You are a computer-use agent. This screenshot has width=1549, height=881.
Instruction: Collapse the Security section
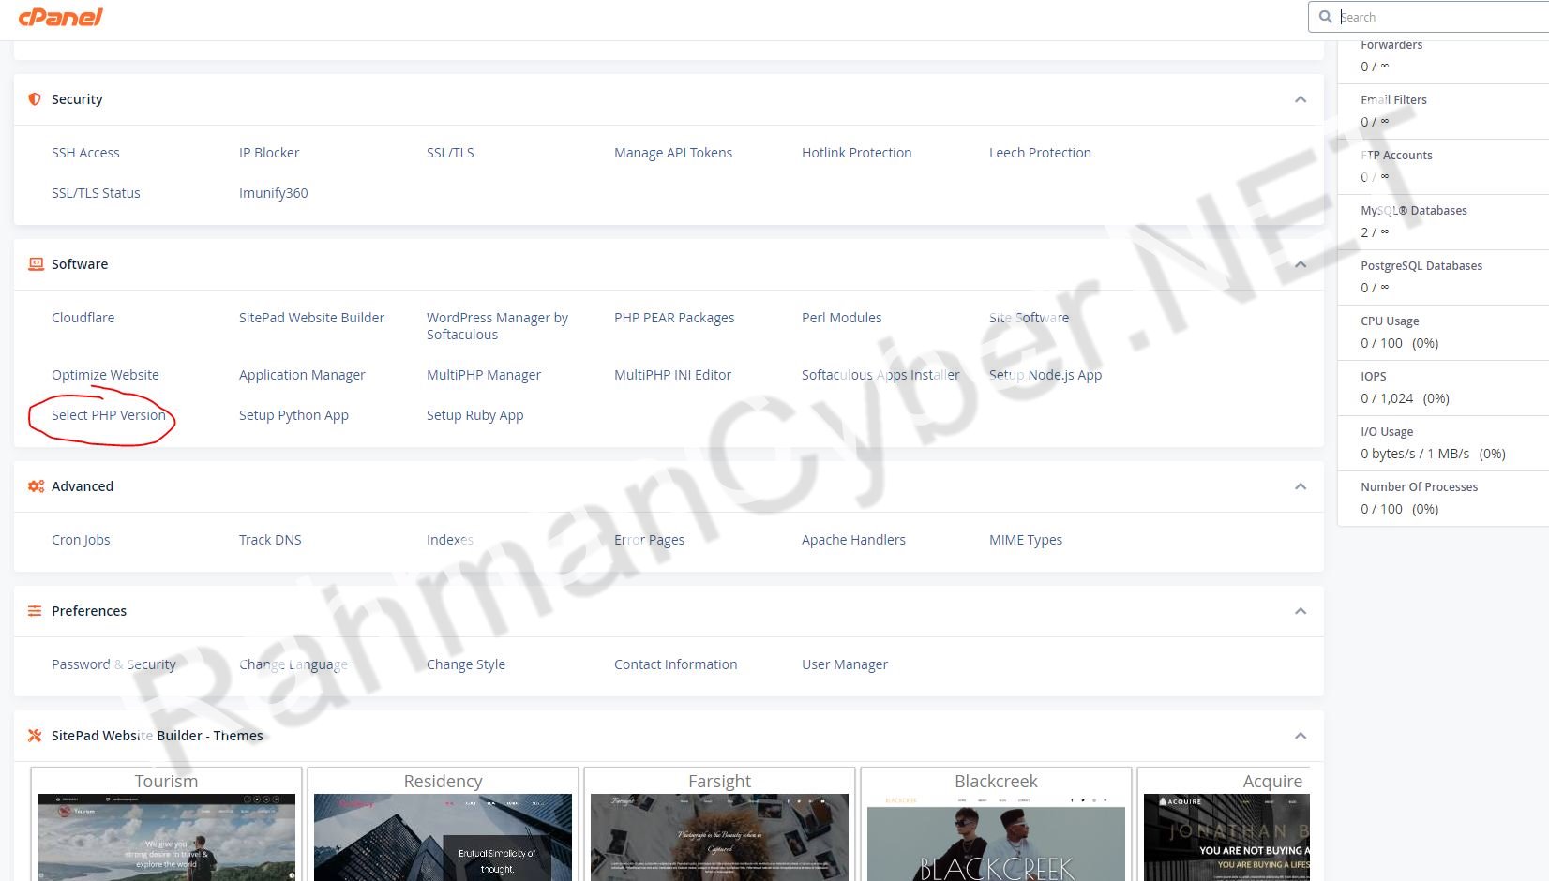(1301, 99)
